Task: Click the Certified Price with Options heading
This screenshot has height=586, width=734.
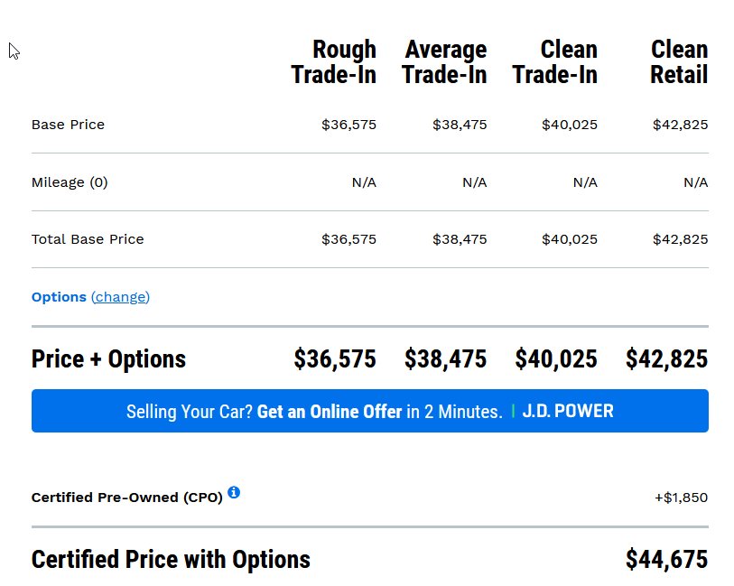Action: tap(171, 559)
